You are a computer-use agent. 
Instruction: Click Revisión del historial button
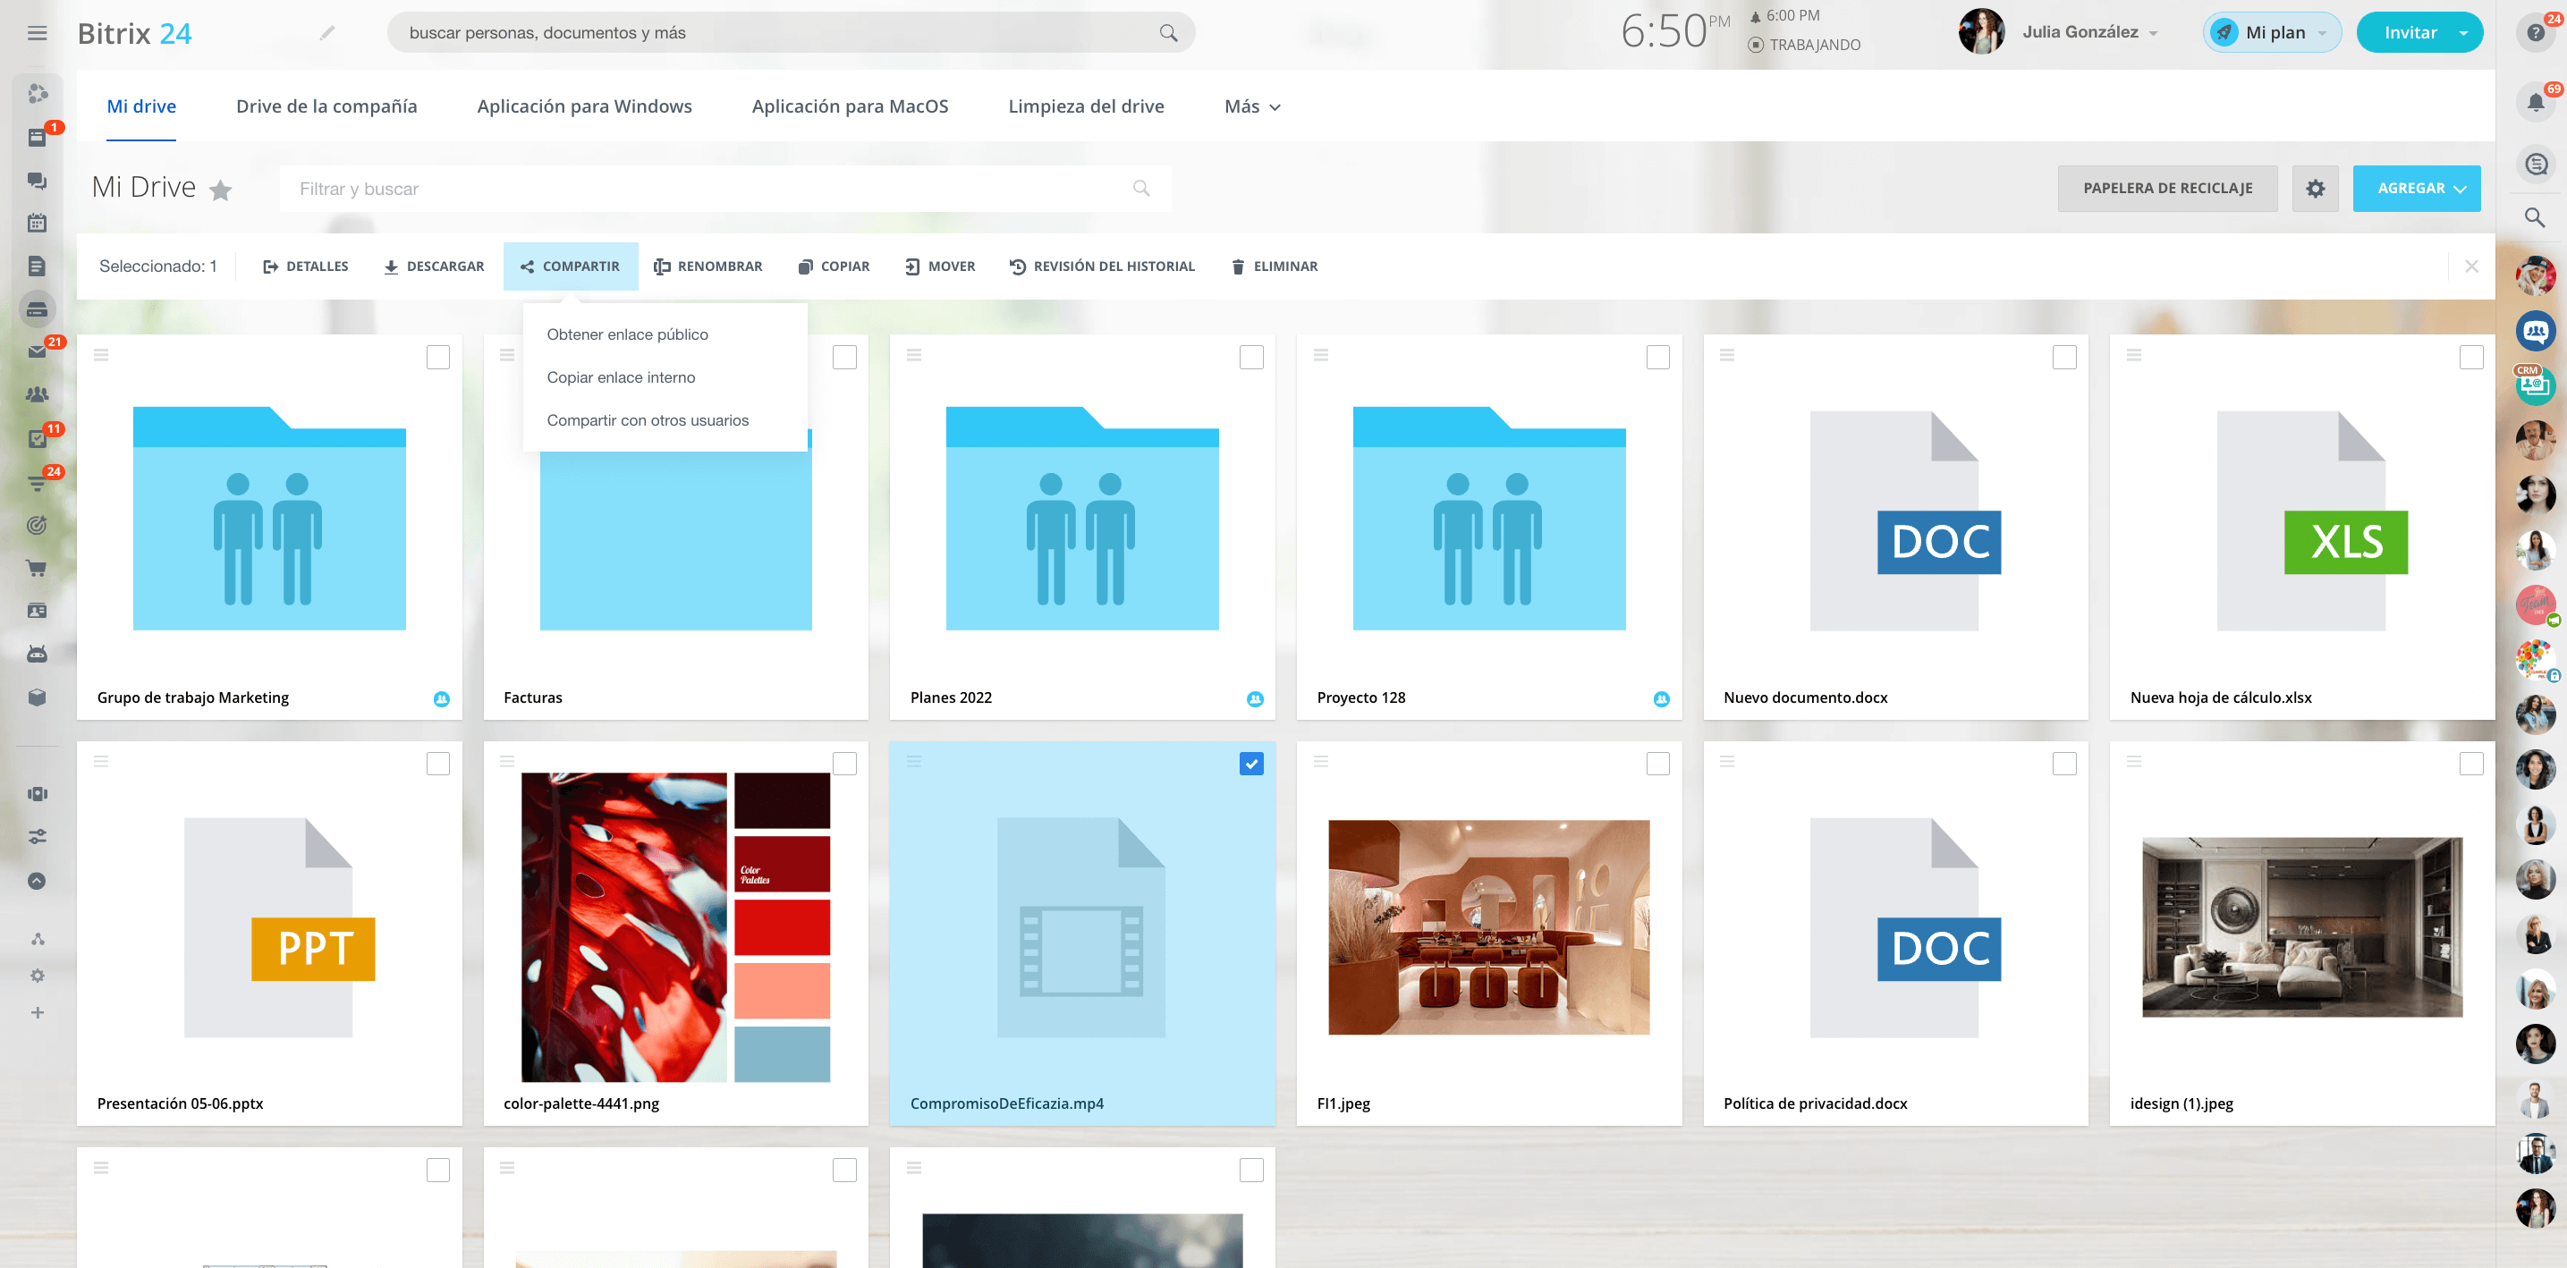tap(1102, 266)
